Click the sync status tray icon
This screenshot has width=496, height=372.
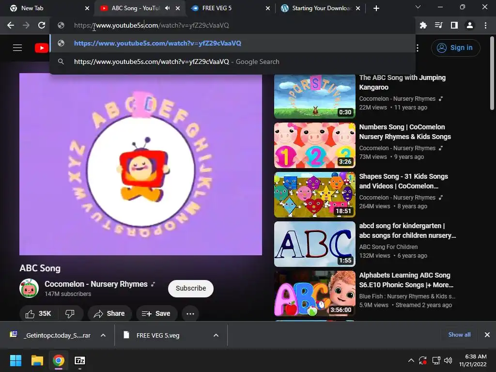[x=423, y=360]
